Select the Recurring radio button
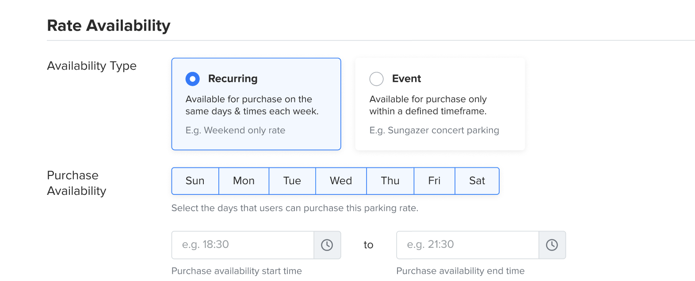The height and width of the screenshot is (281, 695). click(x=193, y=79)
